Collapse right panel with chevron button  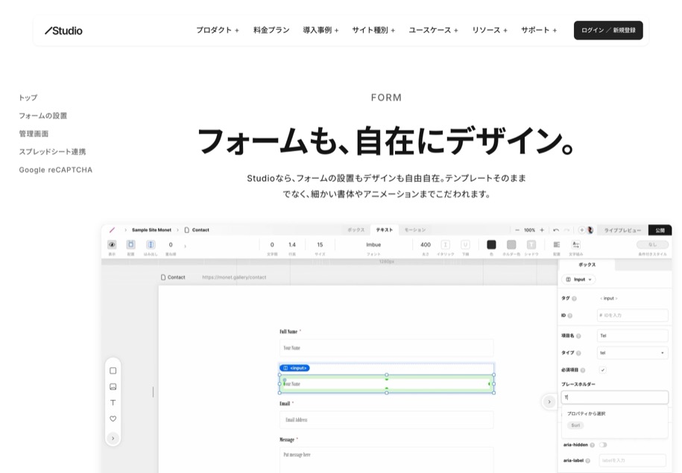(x=549, y=401)
